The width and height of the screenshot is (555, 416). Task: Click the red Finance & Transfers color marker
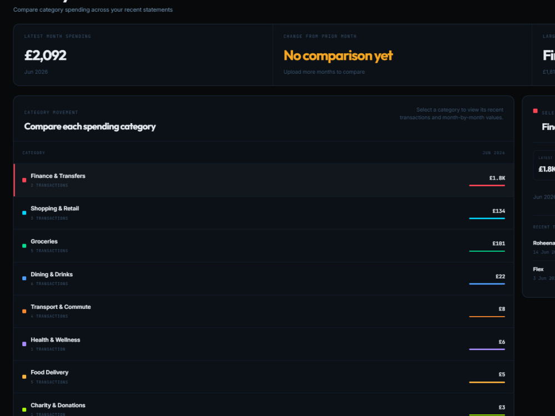click(24, 180)
